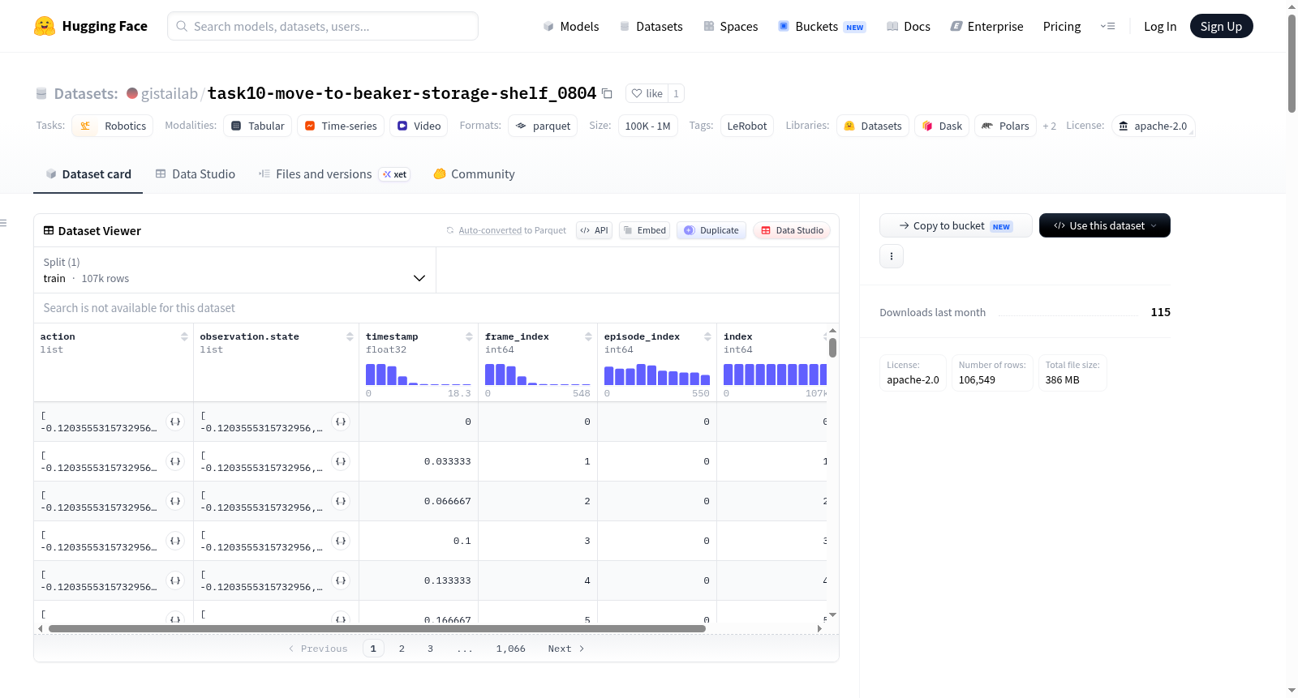Viewport: 1298px width, 698px height.
Task: Click the episode_index column histogram
Action: coord(657,374)
